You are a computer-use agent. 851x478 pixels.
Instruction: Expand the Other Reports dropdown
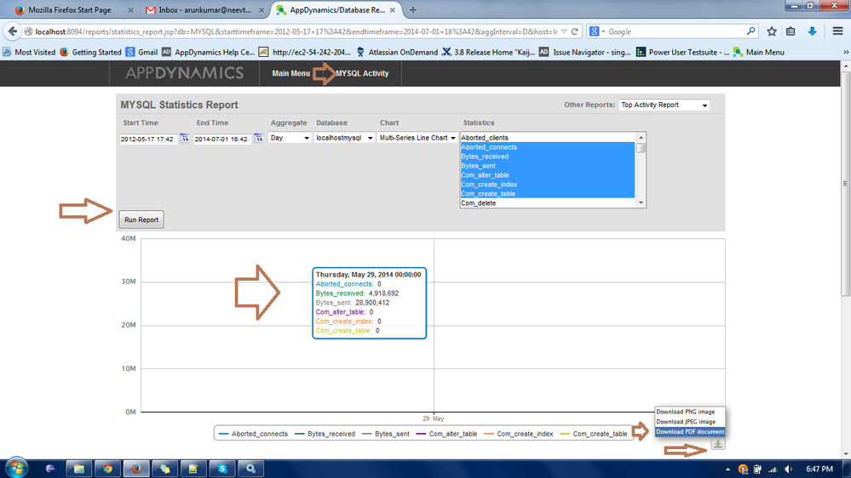(664, 105)
